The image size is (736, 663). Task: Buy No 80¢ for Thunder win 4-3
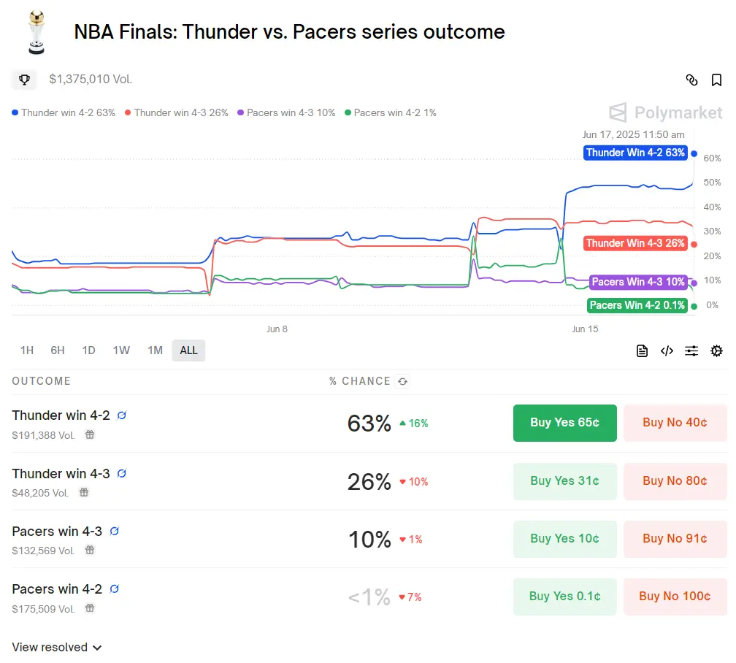tap(675, 481)
